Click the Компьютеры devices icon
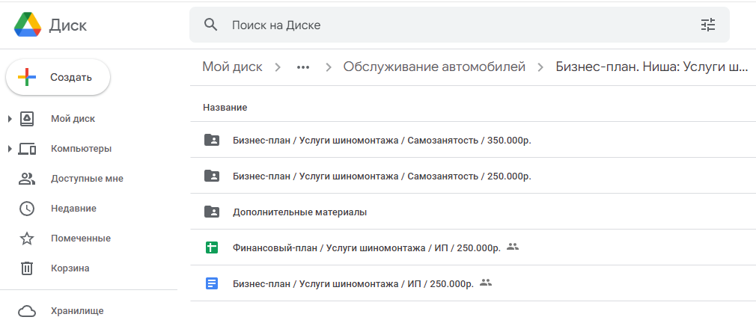This screenshot has height=323, width=756. [27, 150]
